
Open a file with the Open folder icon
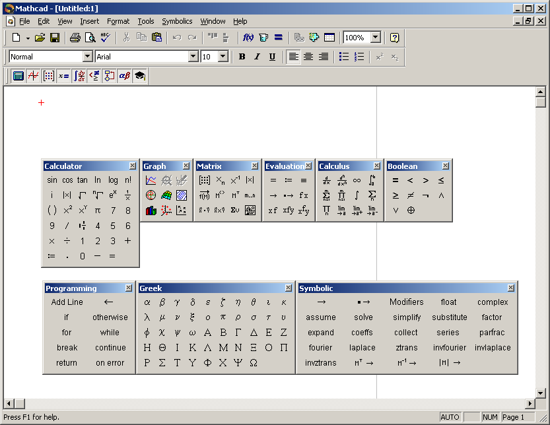tap(40, 38)
